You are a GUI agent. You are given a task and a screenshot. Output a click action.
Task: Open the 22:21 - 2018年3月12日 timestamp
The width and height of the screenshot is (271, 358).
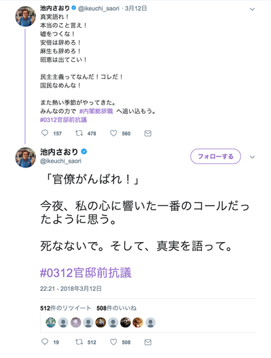71,289
